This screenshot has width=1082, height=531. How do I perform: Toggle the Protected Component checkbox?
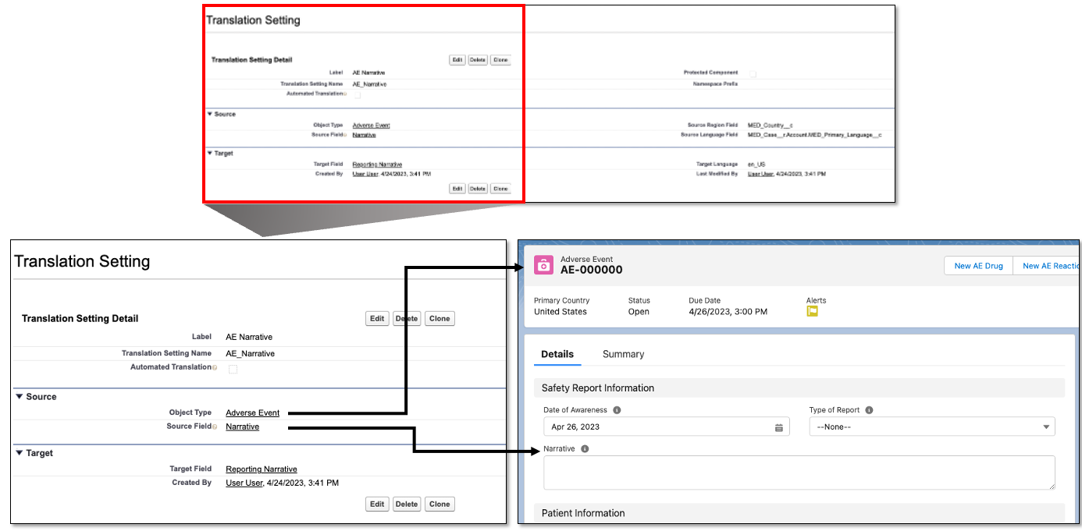tap(753, 73)
